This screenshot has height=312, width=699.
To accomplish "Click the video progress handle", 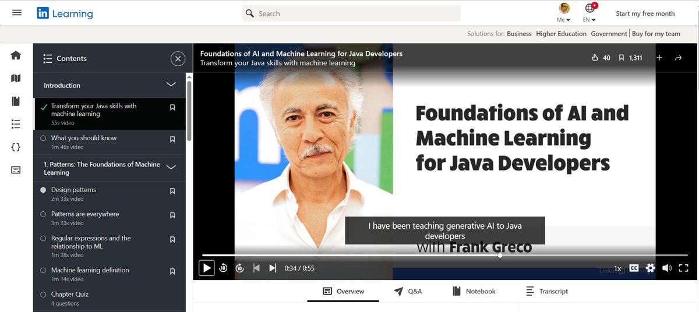I will 500,255.
